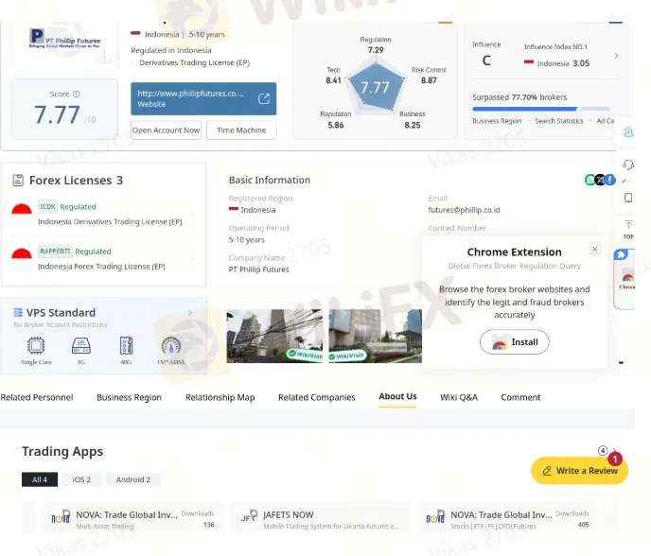
Task: Share via WhatsApp icon
Action: pyautogui.click(x=590, y=180)
